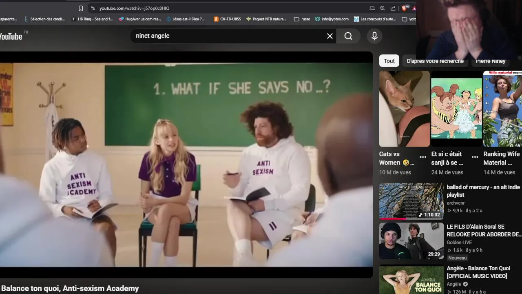
Task: Click the '10 M de vues' view count
Action: click(x=395, y=172)
